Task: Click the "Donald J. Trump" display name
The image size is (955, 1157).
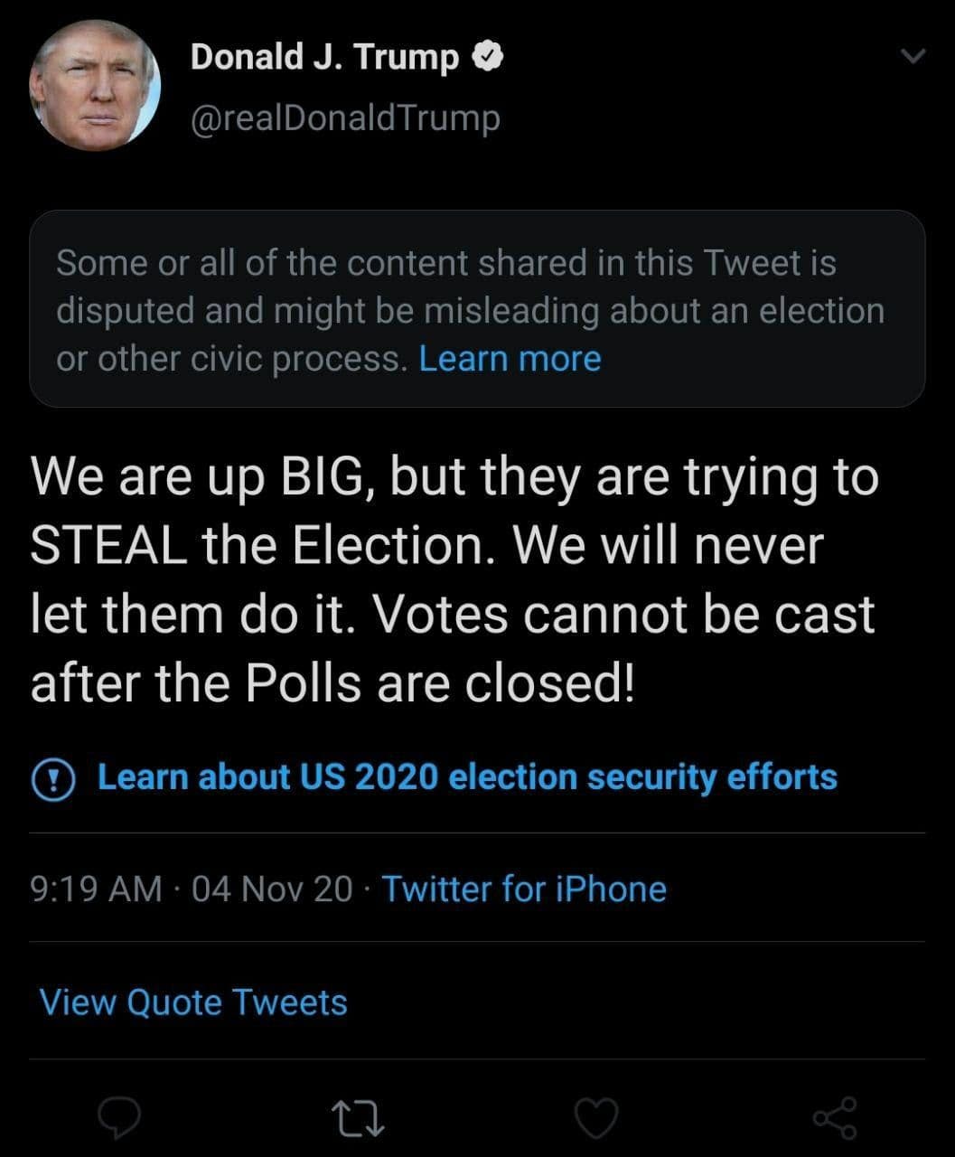Action: pyautogui.click(x=324, y=57)
